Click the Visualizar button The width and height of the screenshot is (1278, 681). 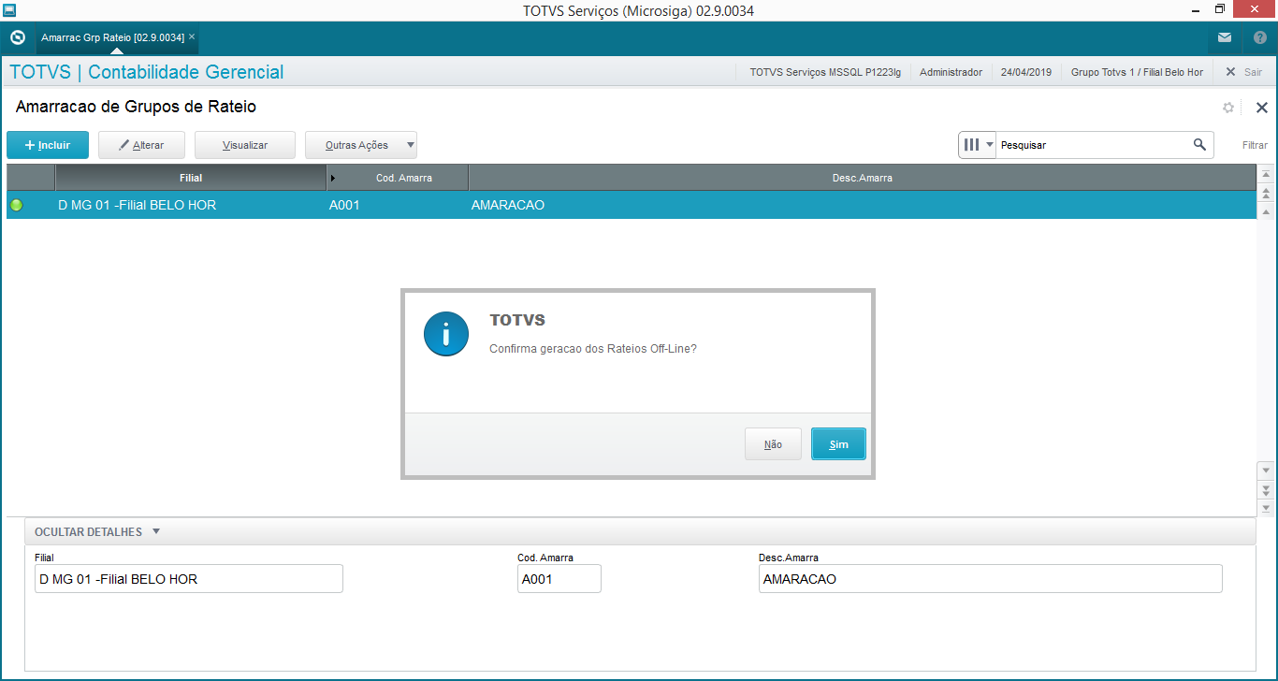245,145
